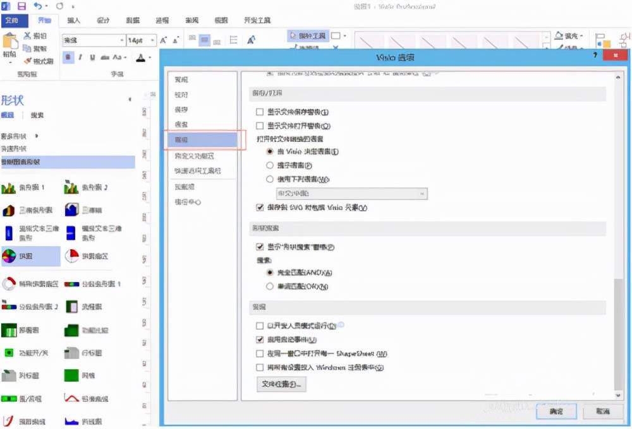Image resolution: width=632 pixels, height=429 pixels.
Task: Select the Pie chart shape with colored wheel
Action: (x=30, y=256)
